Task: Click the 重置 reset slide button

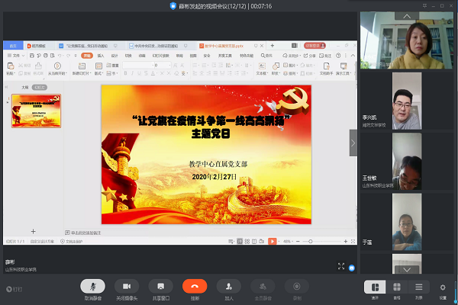Action: tap(113, 66)
